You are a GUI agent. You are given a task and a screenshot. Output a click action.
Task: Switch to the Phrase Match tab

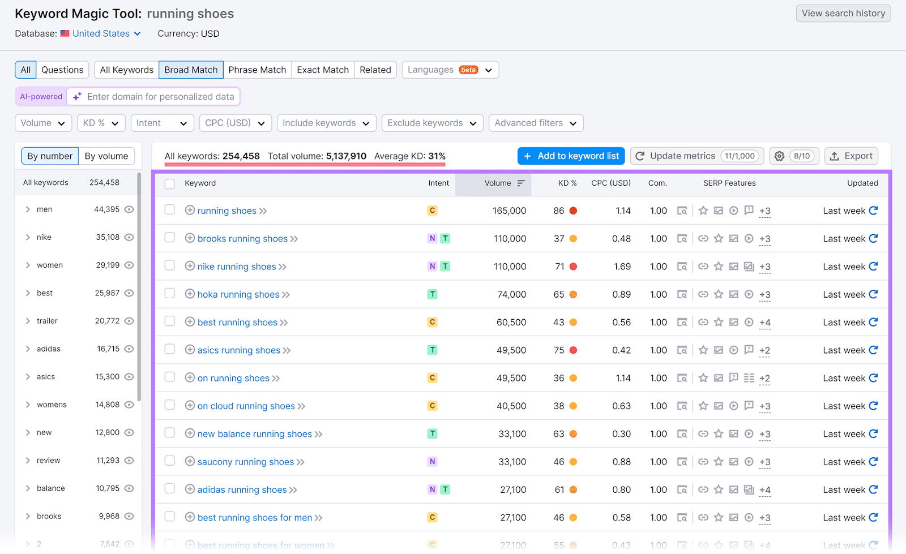coord(257,70)
